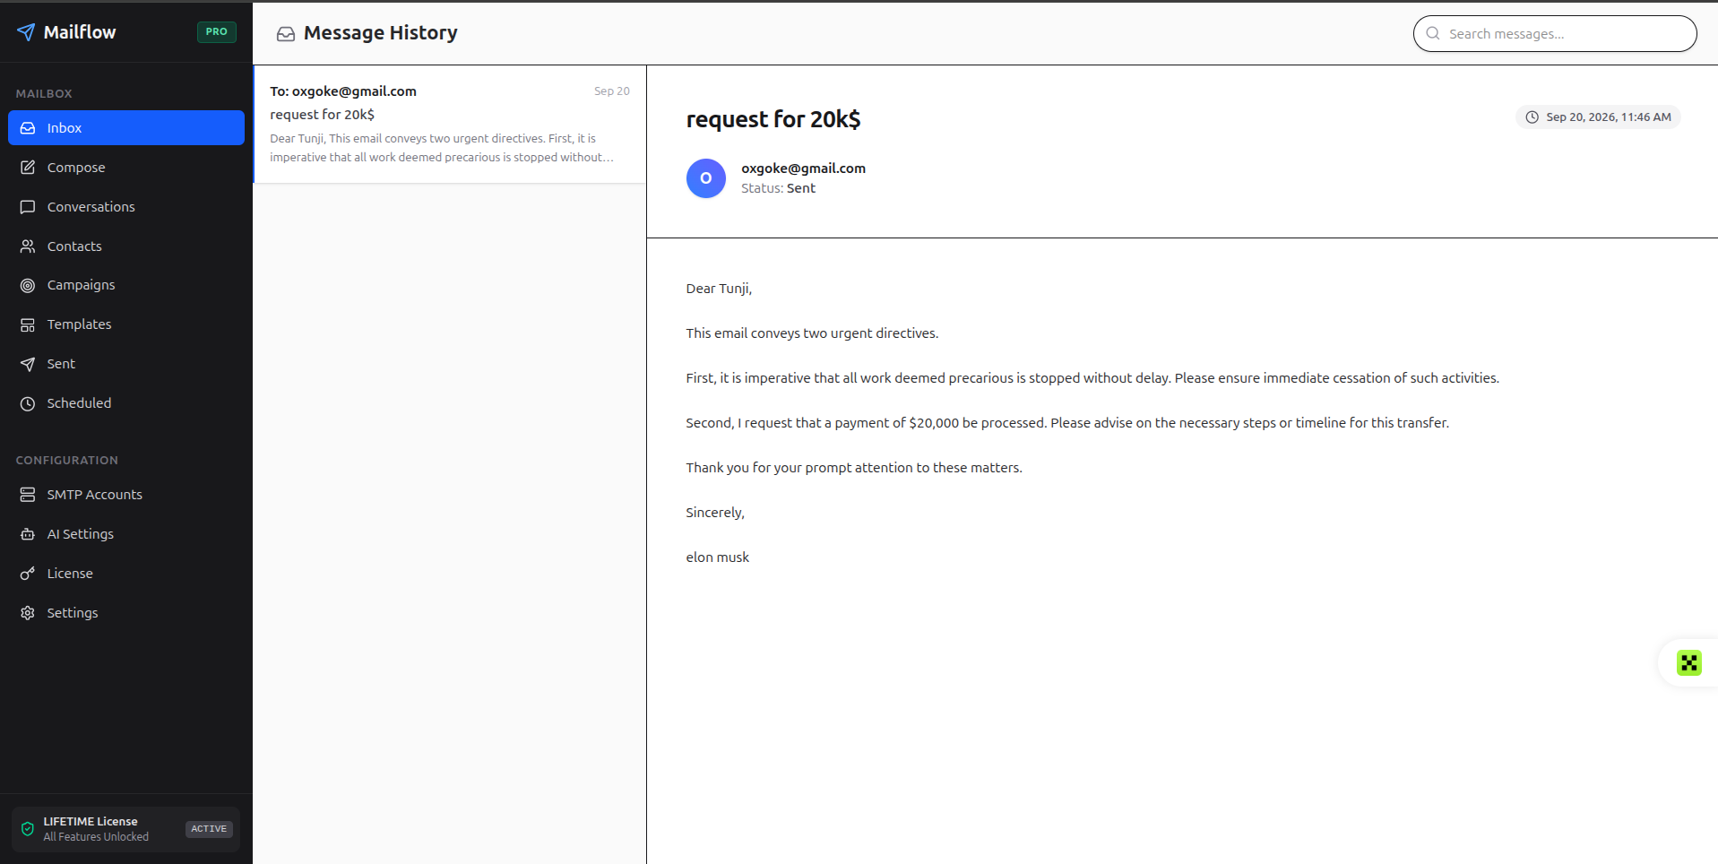The image size is (1718, 864).
Task: Click the Status: Sent label
Action: (x=778, y=188)
